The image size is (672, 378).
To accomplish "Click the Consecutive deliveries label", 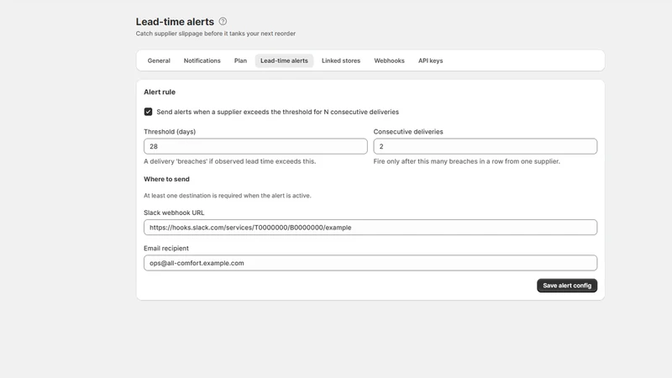I will click(408, 132).
